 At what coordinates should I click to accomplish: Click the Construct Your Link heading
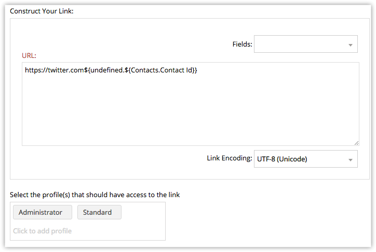42,11
